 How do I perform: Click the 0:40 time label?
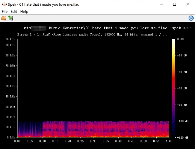pyautogui.click(x=118, y=141)
